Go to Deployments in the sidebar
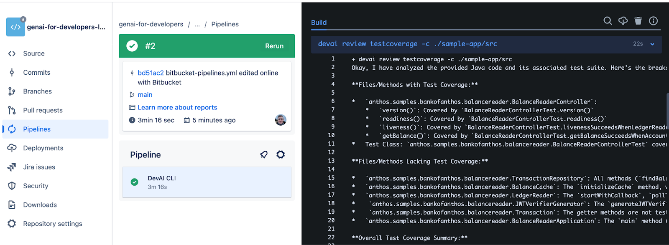 (43, 148)
